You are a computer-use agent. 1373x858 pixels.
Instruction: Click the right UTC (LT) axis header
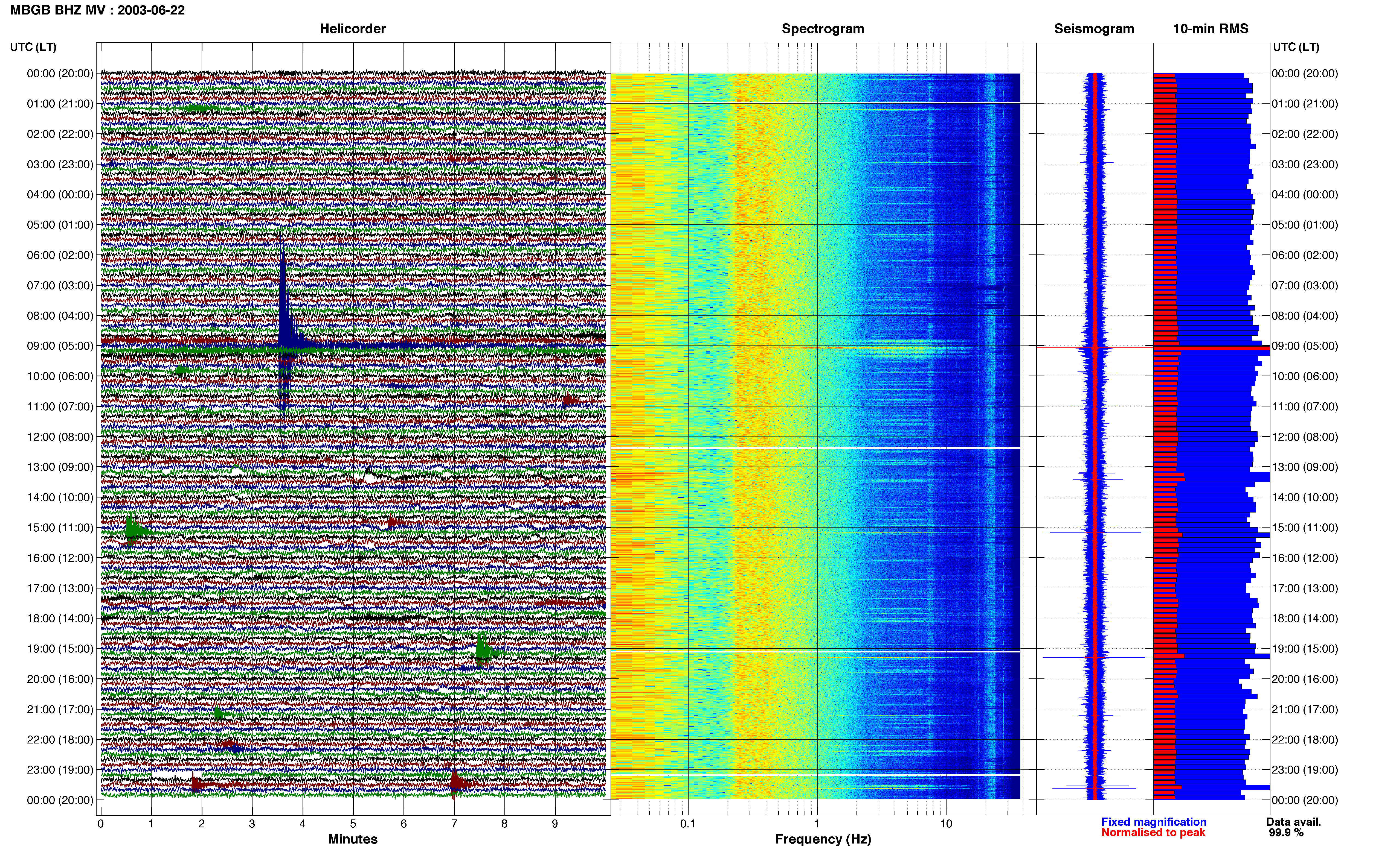(x=1296, y=47)
